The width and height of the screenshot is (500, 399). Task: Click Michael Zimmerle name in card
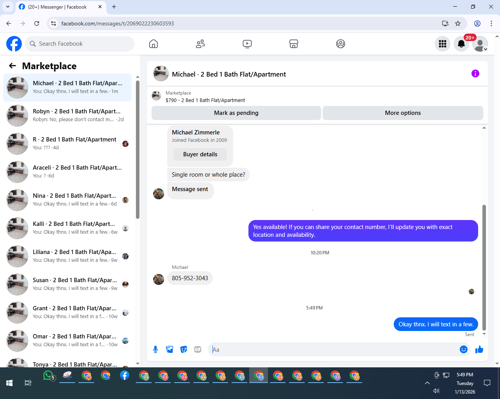[x=196, y=132]
